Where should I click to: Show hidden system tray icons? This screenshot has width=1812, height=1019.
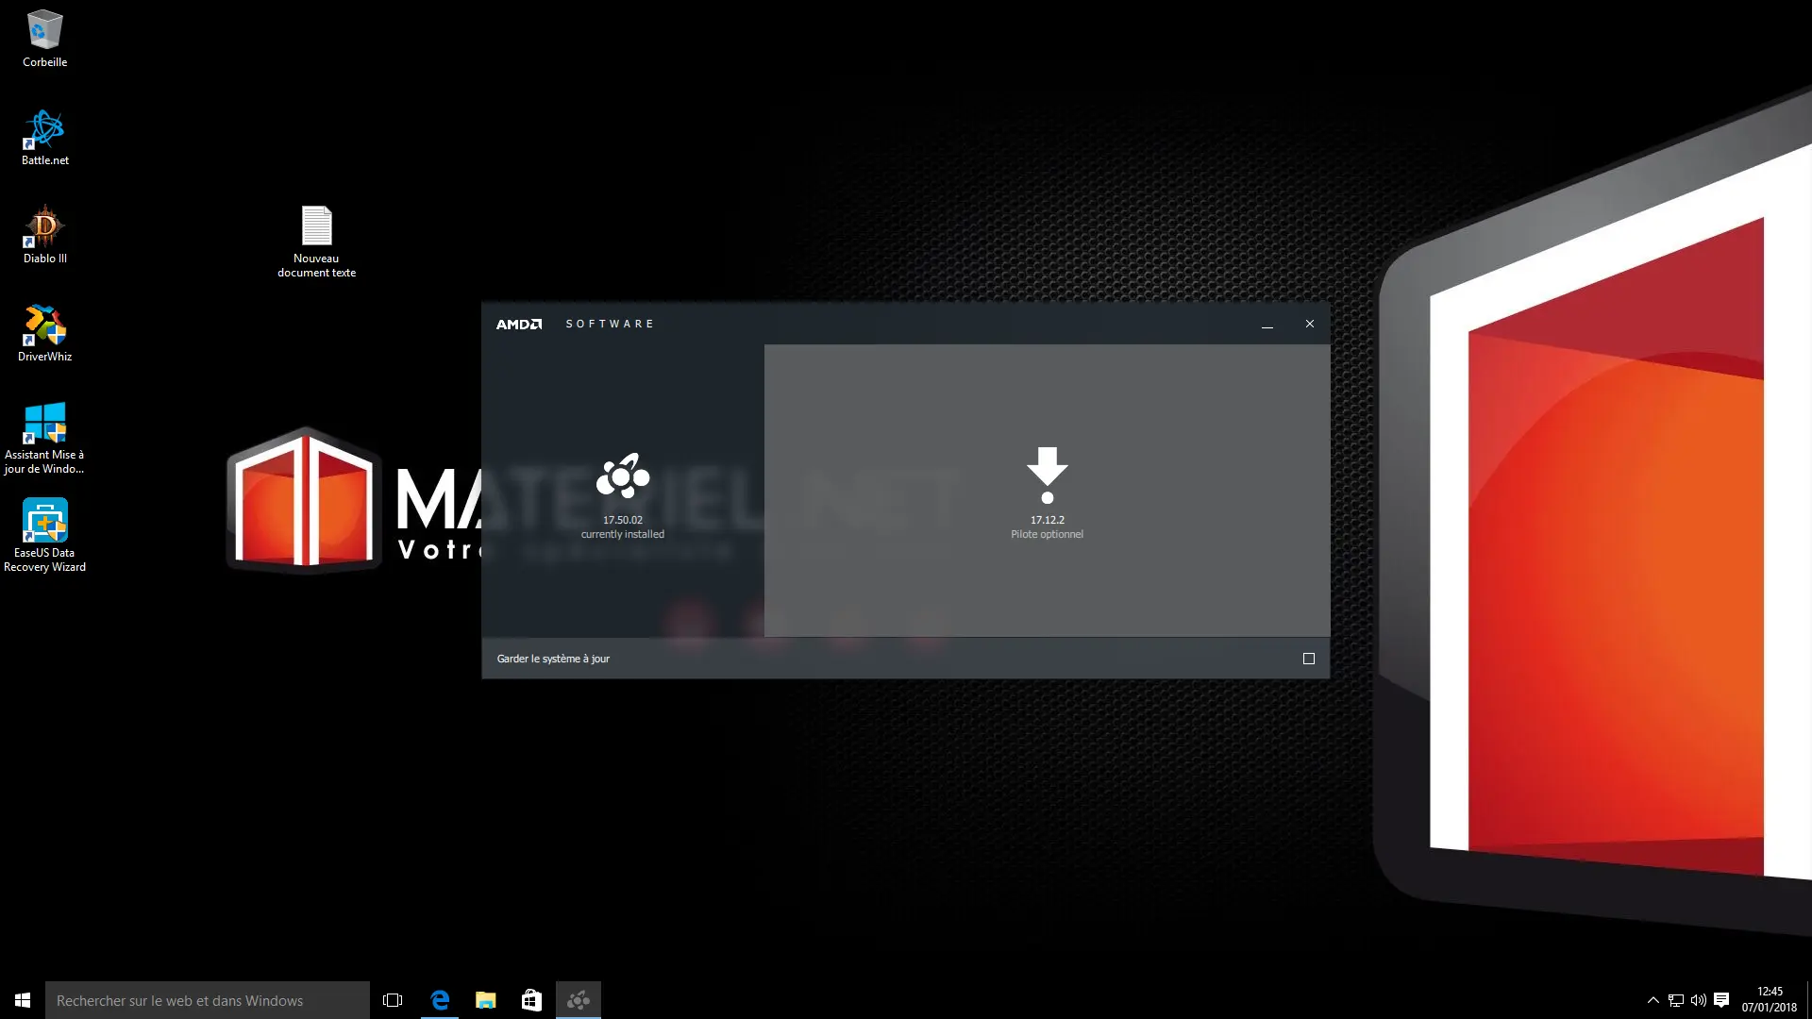click(1653, 1000)
